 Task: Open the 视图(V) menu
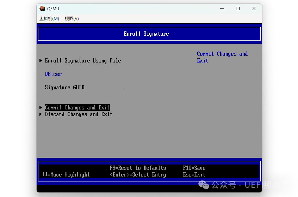click(x=72, y=19)
